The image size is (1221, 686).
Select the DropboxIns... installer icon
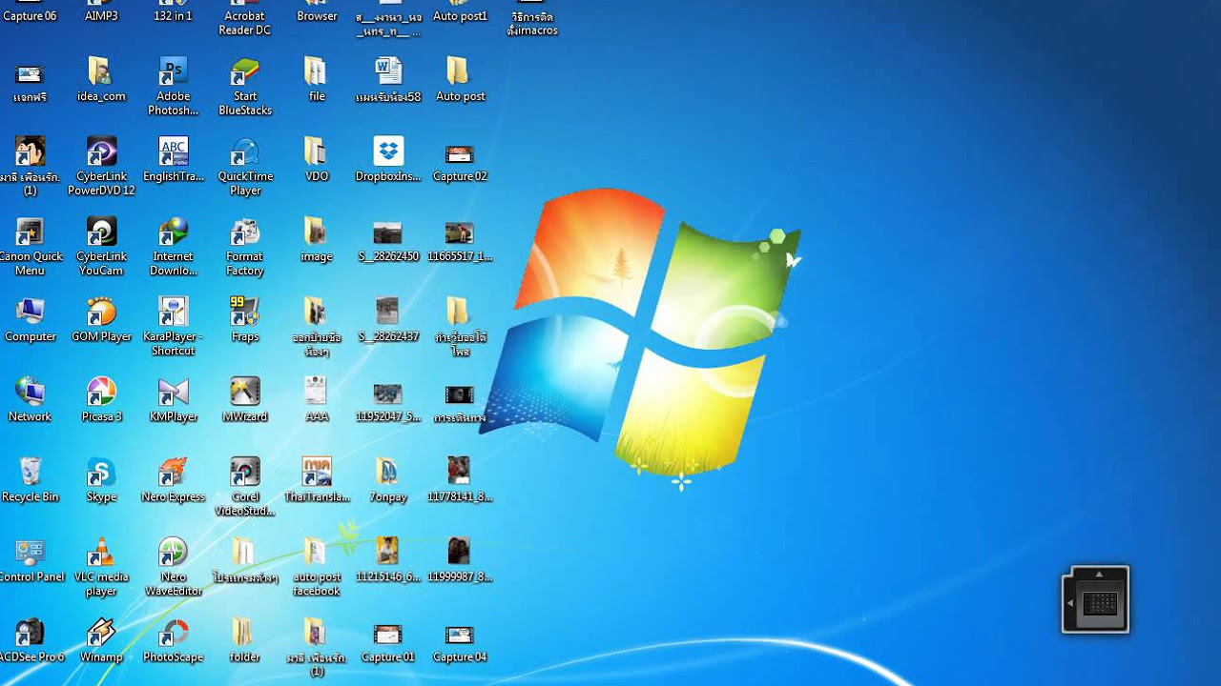[x=388, y=152]
